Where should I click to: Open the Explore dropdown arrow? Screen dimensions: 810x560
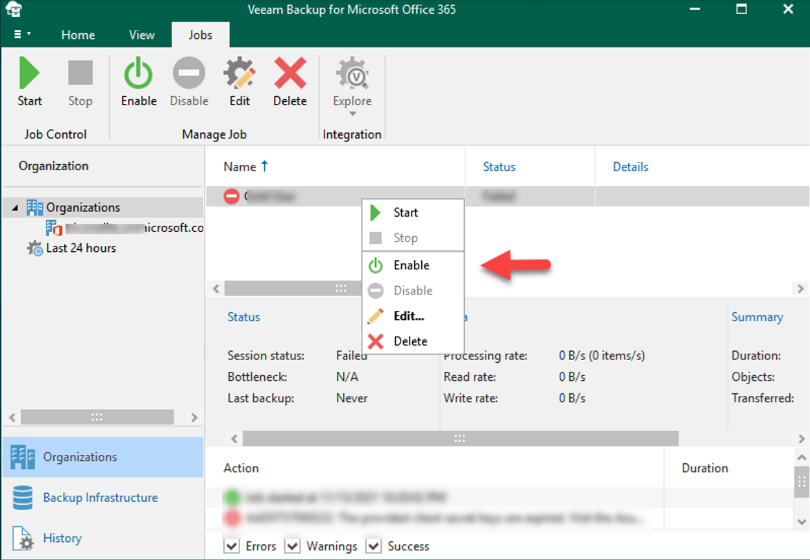click(352, 114)
